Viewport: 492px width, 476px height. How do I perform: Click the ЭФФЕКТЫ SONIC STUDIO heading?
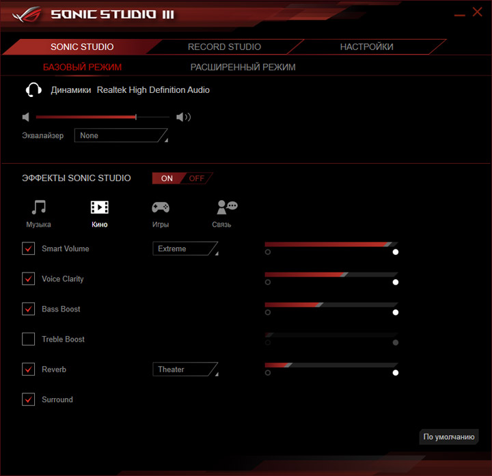click(77, 178)
